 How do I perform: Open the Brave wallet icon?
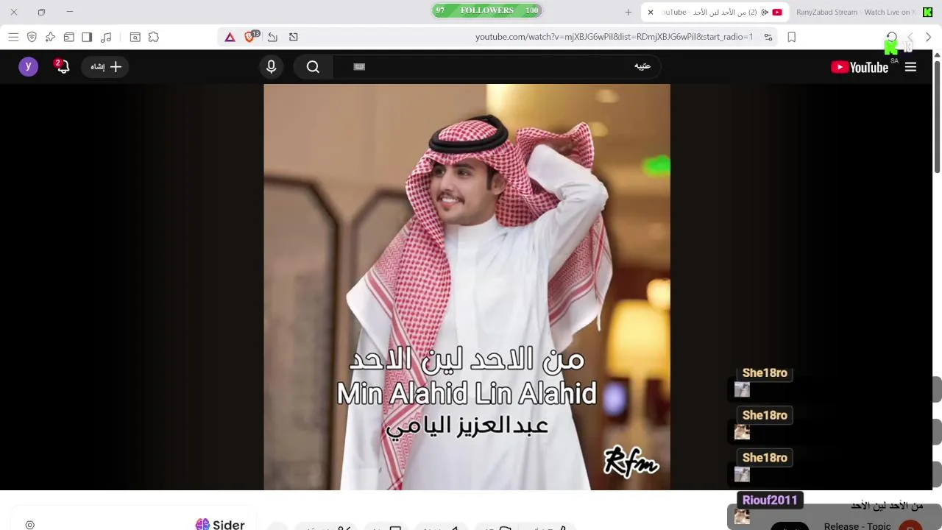pos(68,37)
